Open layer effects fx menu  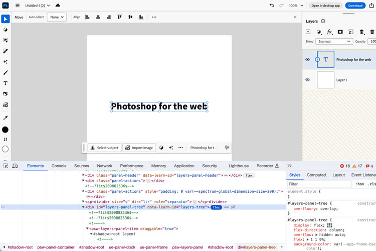[x=329, y=32]
